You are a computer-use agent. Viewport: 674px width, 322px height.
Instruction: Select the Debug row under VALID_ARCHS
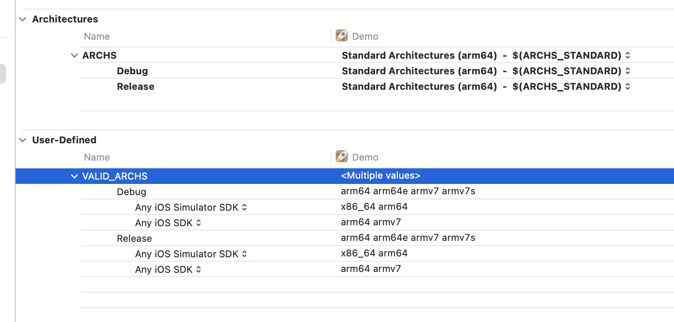click(x=132, y=192)
